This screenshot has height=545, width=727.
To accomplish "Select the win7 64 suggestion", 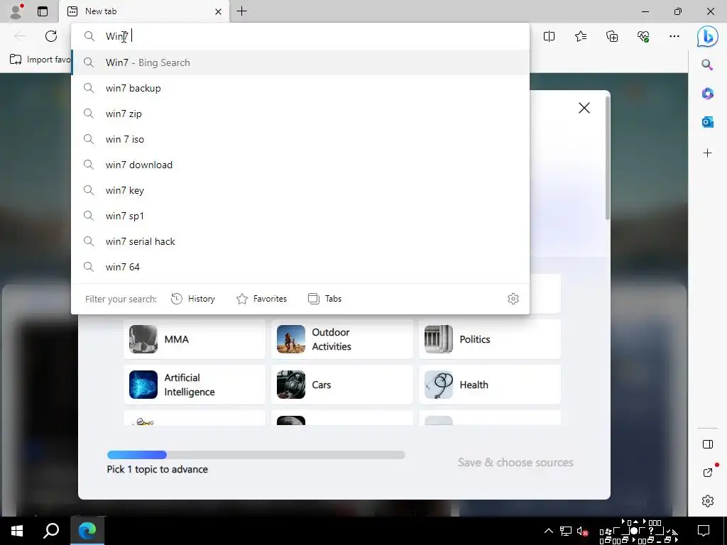I will pyautogui.click(x=300, y=267).
